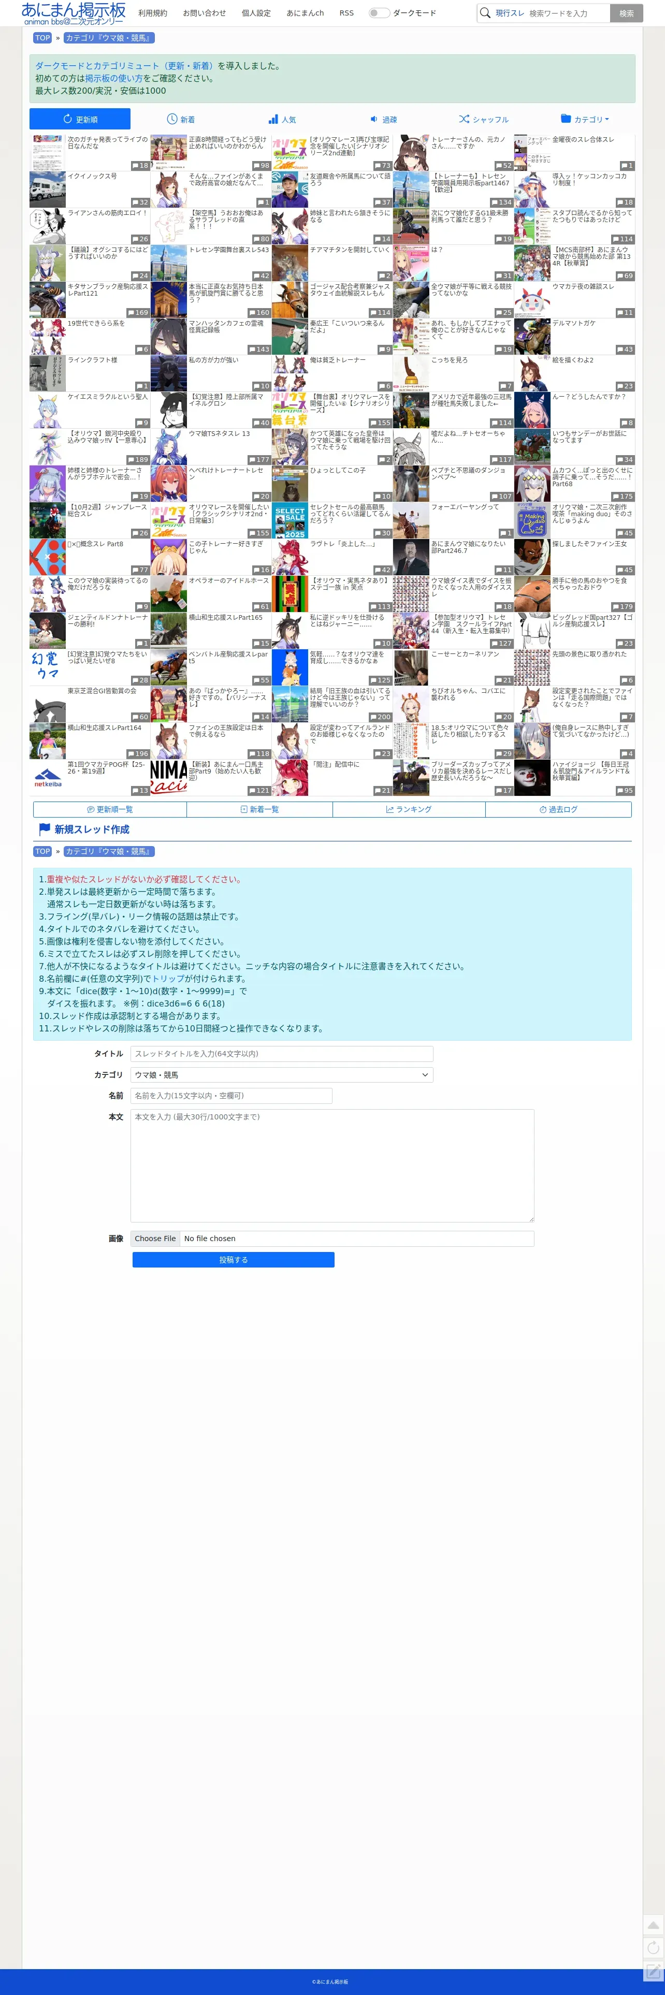Click the top breadcrumb カテゴリ『ウマ娘・競馬』
This screenshot has width=665, height=1995.
109,38
